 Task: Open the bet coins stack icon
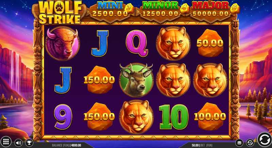tap(239, 143)
